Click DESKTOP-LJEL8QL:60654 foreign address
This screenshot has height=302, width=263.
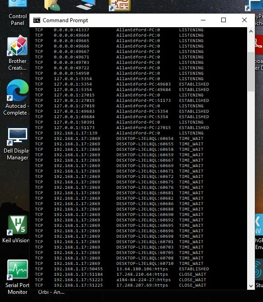pyautogui.click(x=145, y=139)
